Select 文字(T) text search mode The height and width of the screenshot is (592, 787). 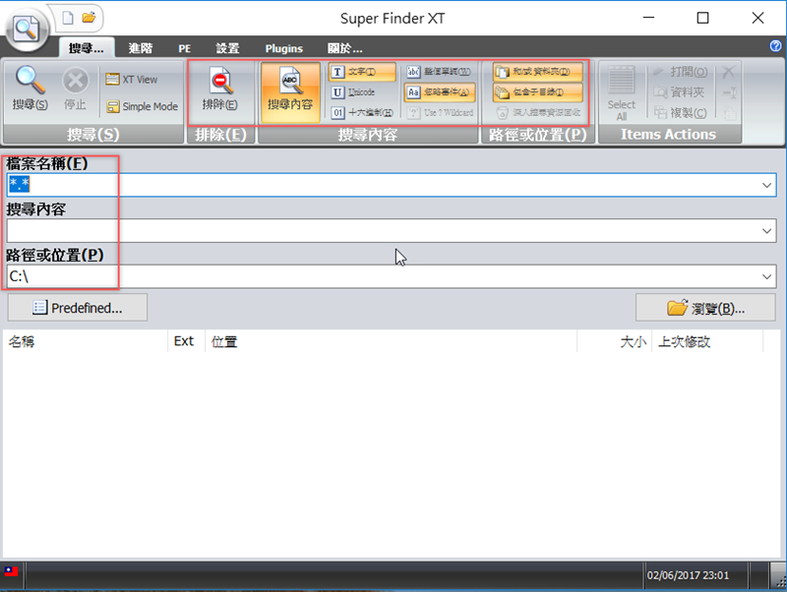coord(362,72)
